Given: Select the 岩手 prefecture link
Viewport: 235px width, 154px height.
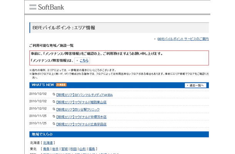Looking at the screenshot, I should [x=55, y=149].
